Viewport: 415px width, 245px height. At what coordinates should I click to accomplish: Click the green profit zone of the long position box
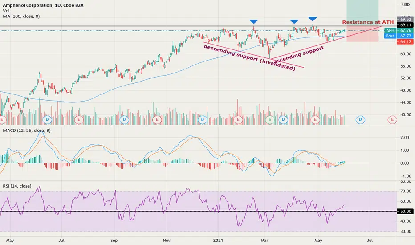pyautogui.click(x=362, y=13)
